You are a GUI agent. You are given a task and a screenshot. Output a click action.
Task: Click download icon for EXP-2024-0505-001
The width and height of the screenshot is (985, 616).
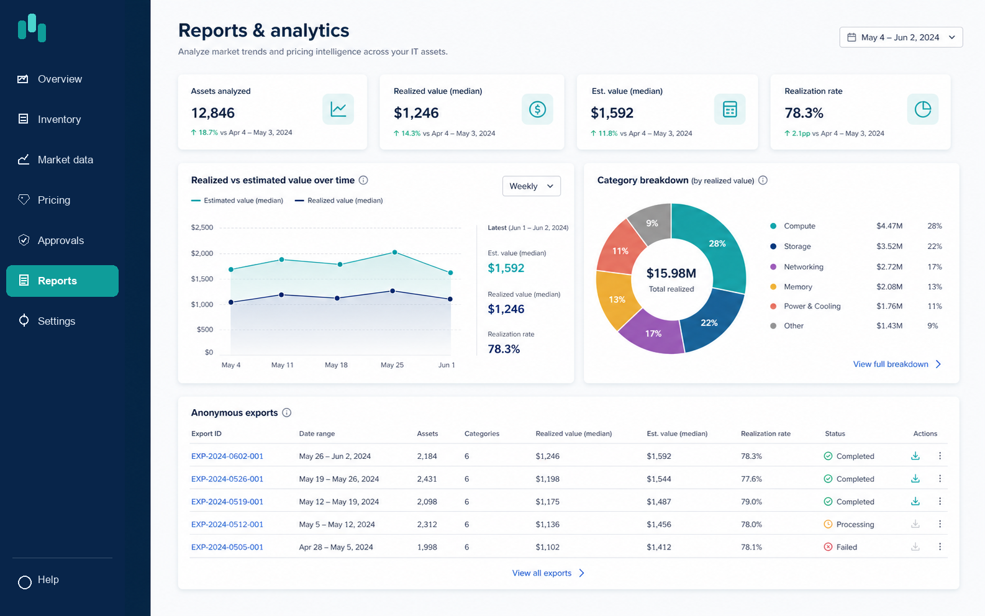click(x=915, y=547)
